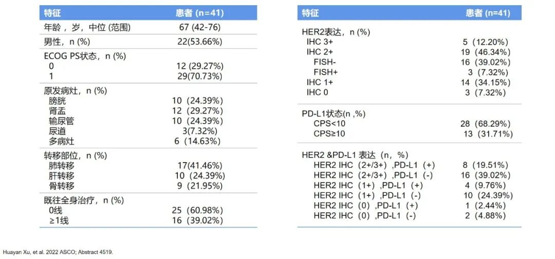
Task: Click the right table 患者 (n=41) header
Action: coord(487,13)
